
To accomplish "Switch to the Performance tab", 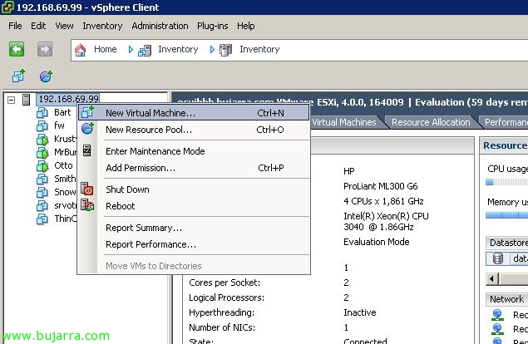I will [505, 122].
